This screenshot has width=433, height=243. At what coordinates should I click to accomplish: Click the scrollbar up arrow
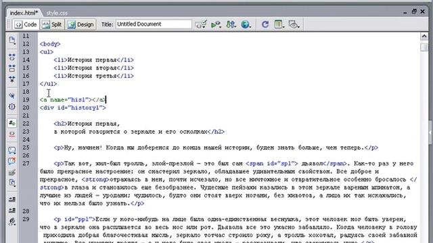tap(424, 36)
